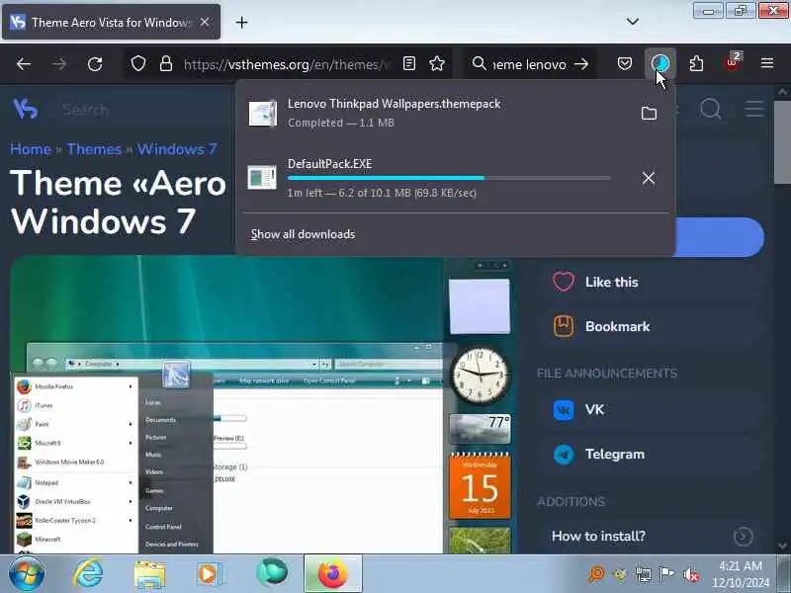Click DefaultPack.EXE download entry
The width and height of the screenshot is (791, 593).
pos(439,178)
